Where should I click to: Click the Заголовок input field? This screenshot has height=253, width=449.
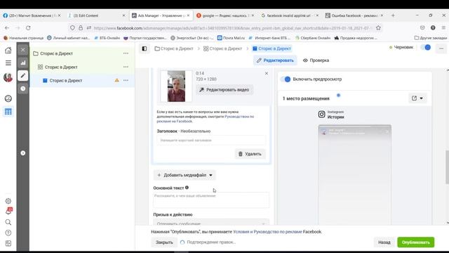(x=211, y=141)
